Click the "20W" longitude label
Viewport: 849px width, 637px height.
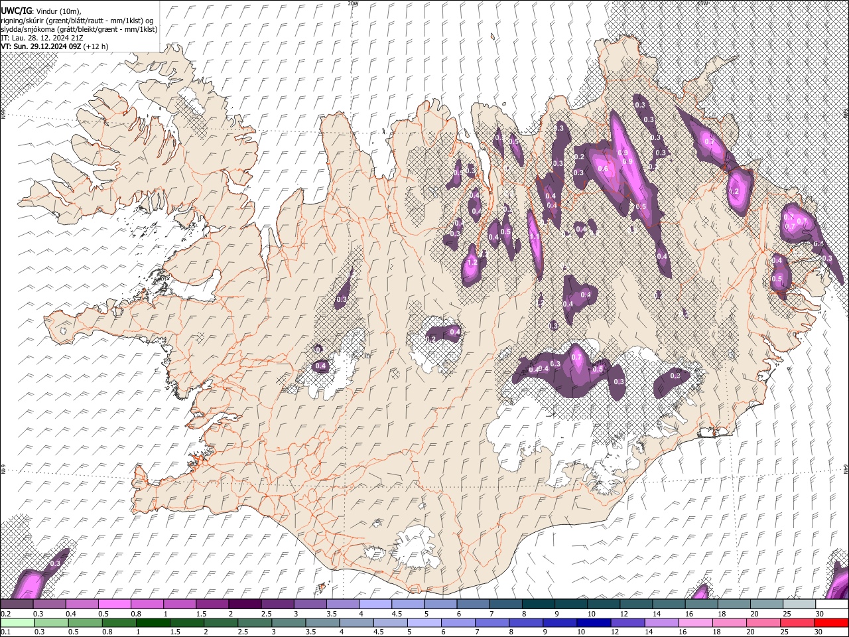[353, 3]
